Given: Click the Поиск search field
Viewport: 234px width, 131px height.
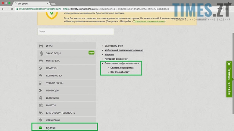Looking at the screenshot, I should click(x=76, y=31).
